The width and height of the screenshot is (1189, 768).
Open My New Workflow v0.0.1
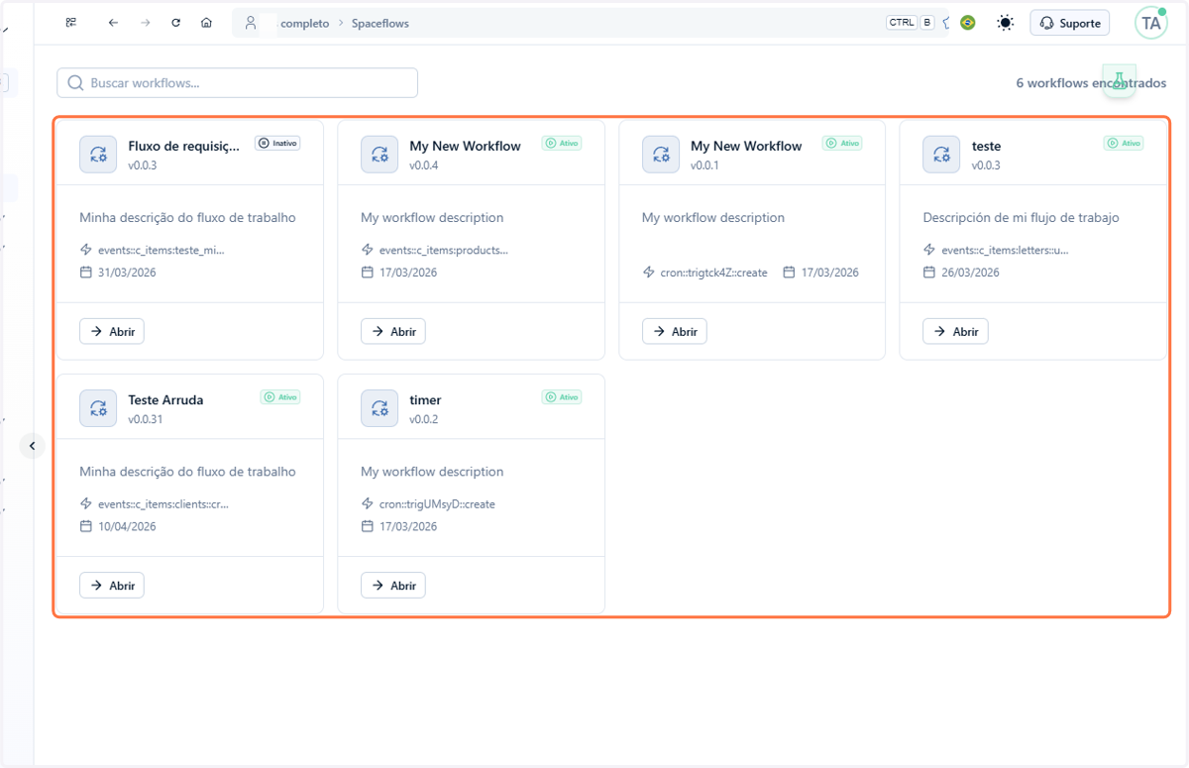click(x=675, y=331)
